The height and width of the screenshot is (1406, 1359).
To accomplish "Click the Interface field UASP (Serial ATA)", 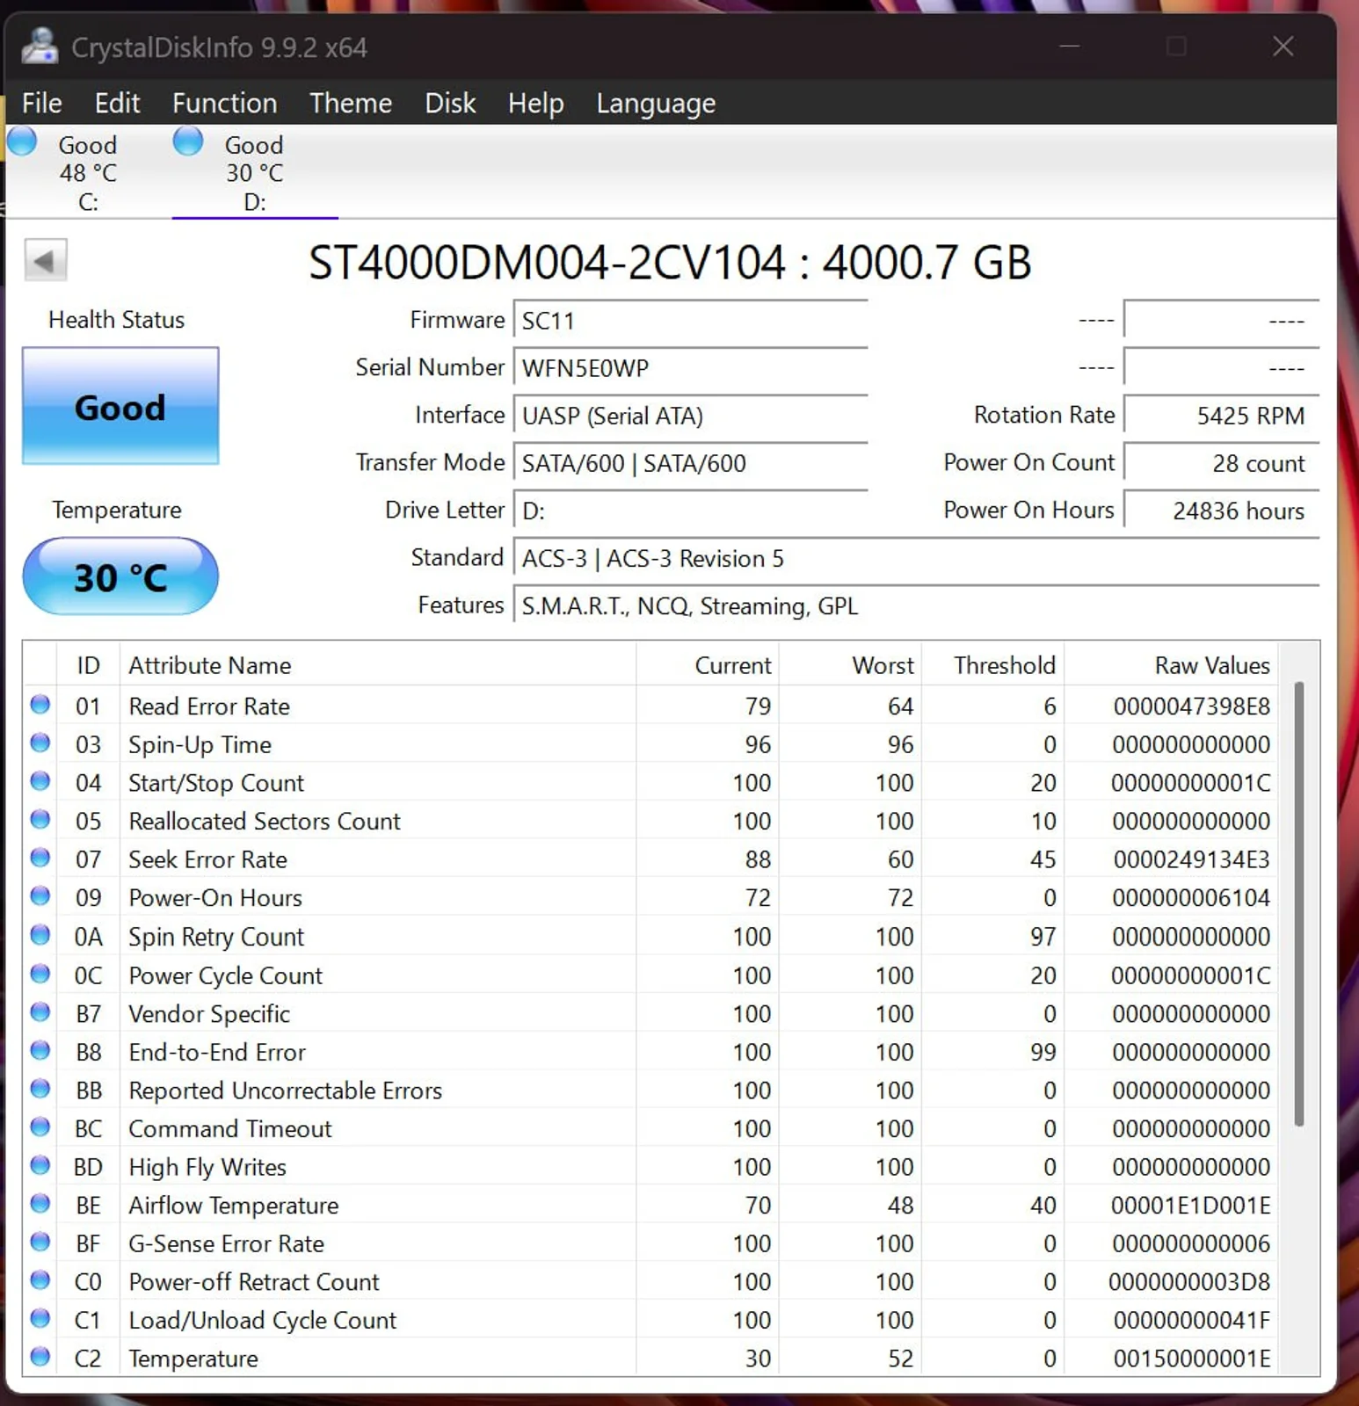I will click(x=691, y=416).
